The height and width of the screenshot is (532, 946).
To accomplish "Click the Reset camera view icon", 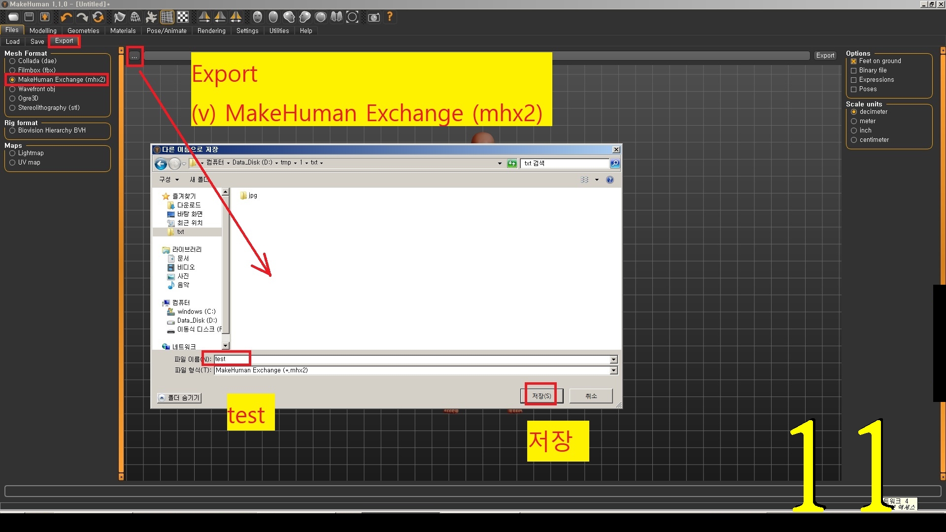I will click(x=352, y=17).
